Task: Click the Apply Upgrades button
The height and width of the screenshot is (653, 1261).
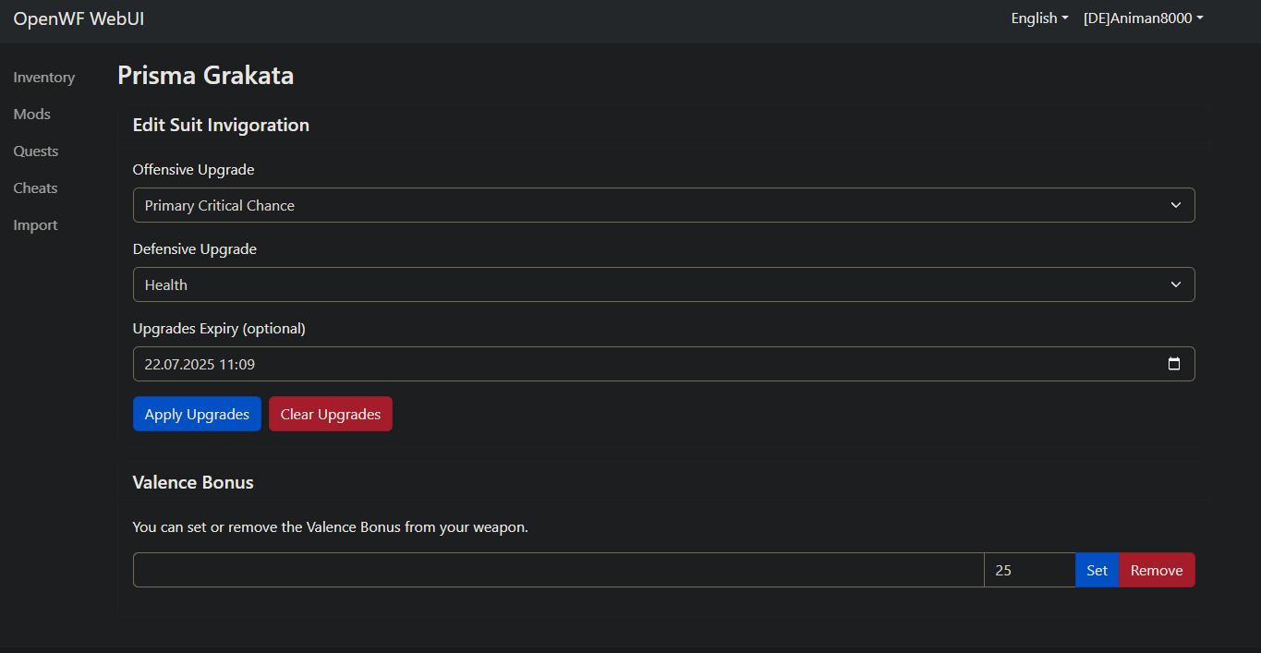Action: tap(197, 414)
